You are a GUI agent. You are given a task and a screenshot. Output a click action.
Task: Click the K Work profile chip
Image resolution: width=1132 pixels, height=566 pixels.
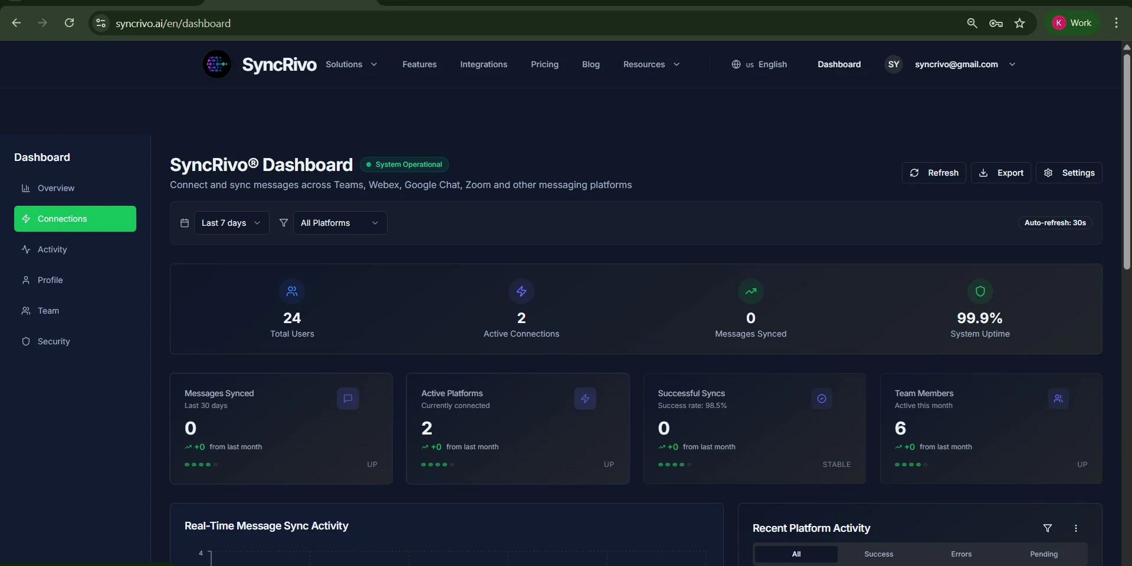tap(1072, 23)
